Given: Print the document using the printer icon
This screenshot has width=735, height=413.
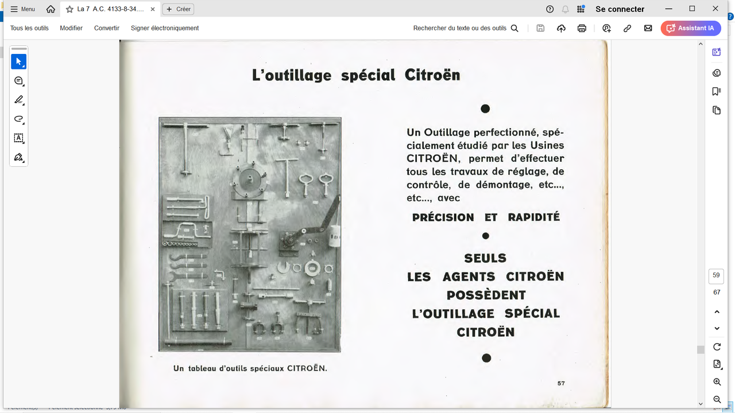Looking at the screenshot, I should (x=582, y=28).
